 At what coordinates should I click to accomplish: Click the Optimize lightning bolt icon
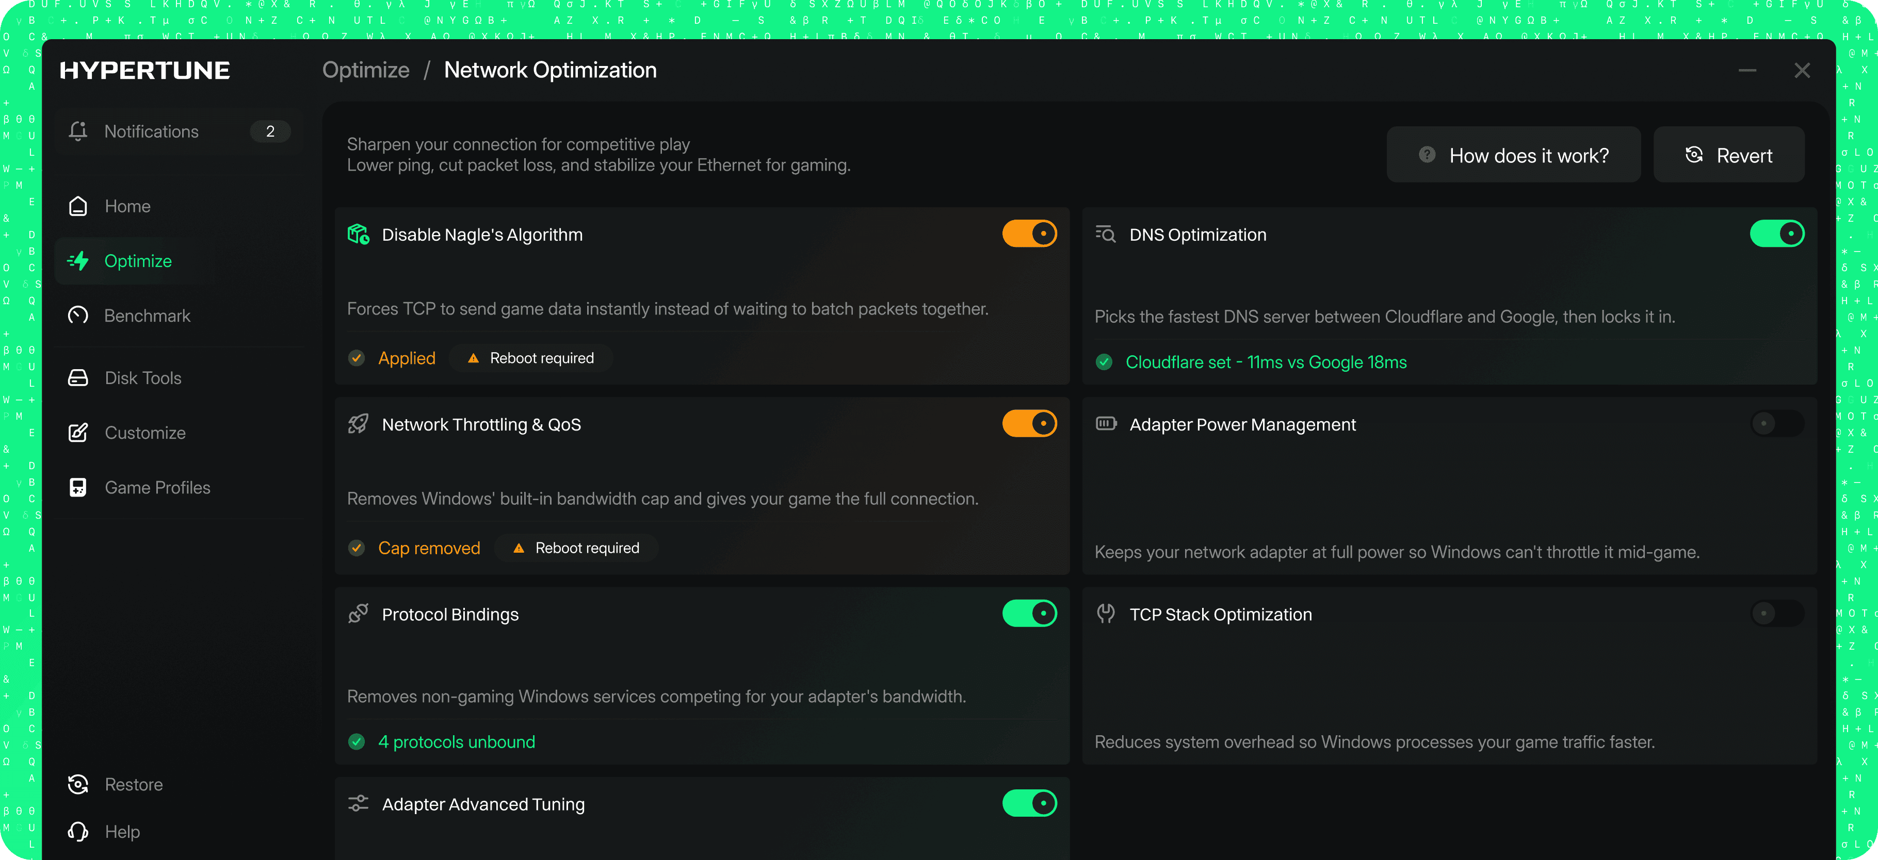(78, 261)
